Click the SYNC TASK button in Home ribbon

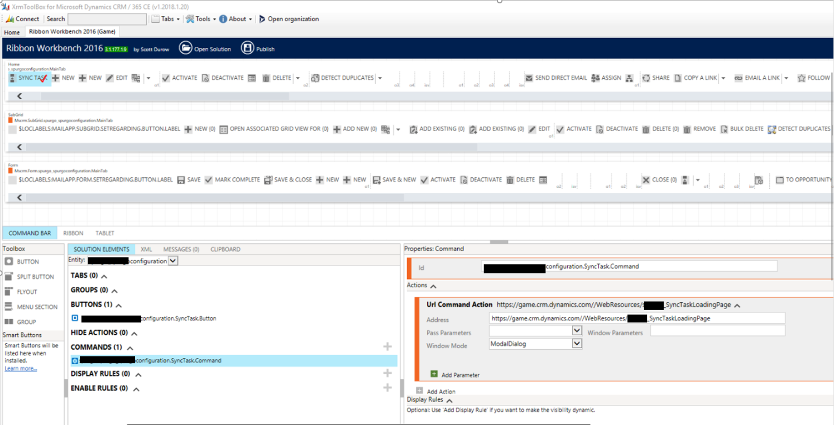pyautogui.click(x=29, y=78)
